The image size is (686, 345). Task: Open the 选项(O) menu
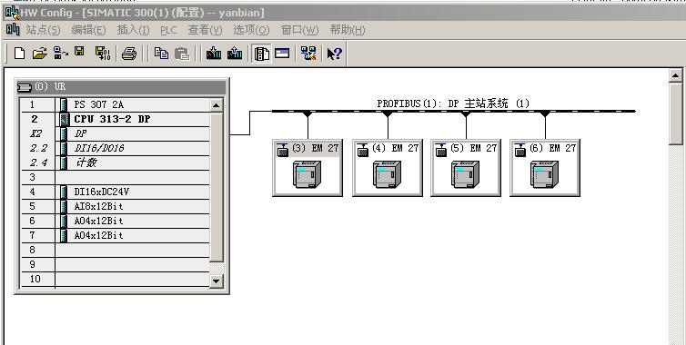coord(251,30)
